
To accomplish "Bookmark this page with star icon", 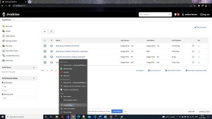I will tap(194, 6).
